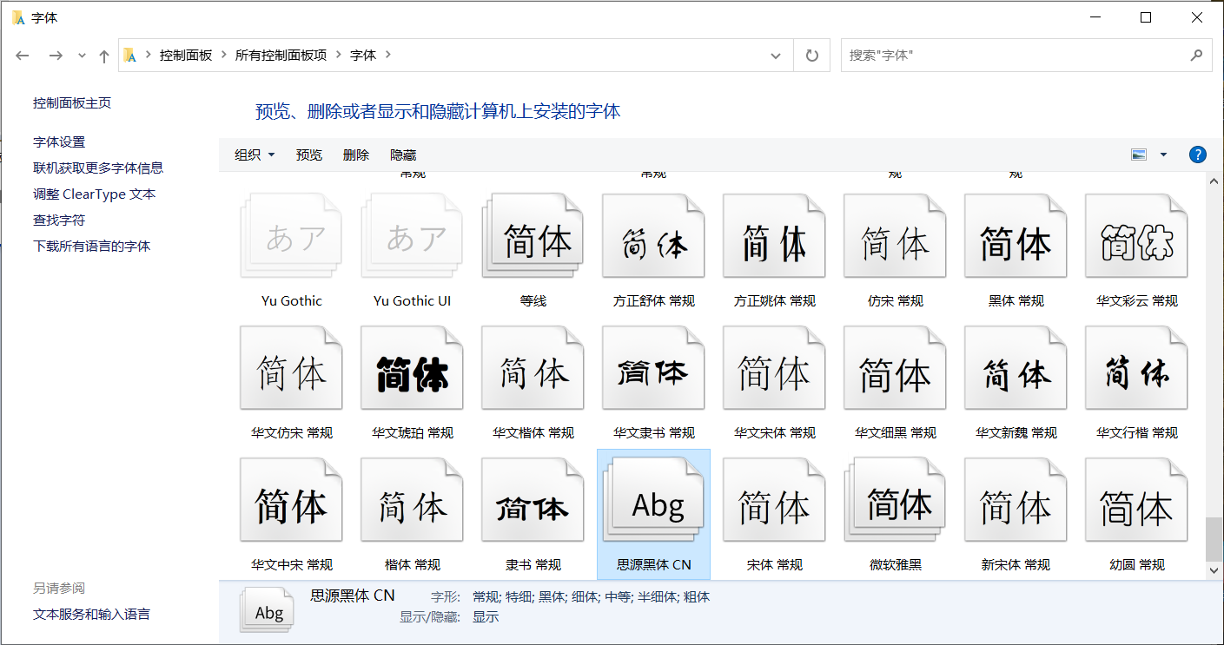The height and width of the screenshot is (645, 1224).
Task: Go back with the back arrow
Action: pos(23,56)
